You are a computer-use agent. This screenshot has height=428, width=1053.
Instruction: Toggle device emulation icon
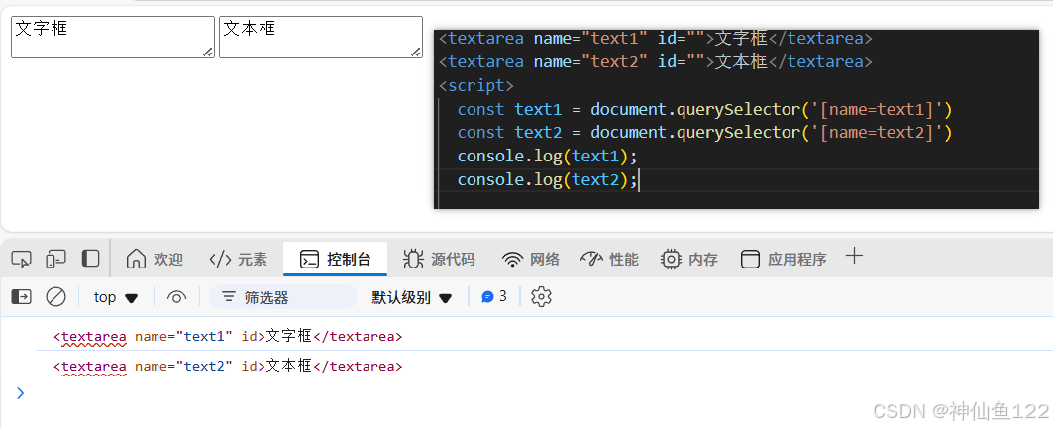coord(55,259)
